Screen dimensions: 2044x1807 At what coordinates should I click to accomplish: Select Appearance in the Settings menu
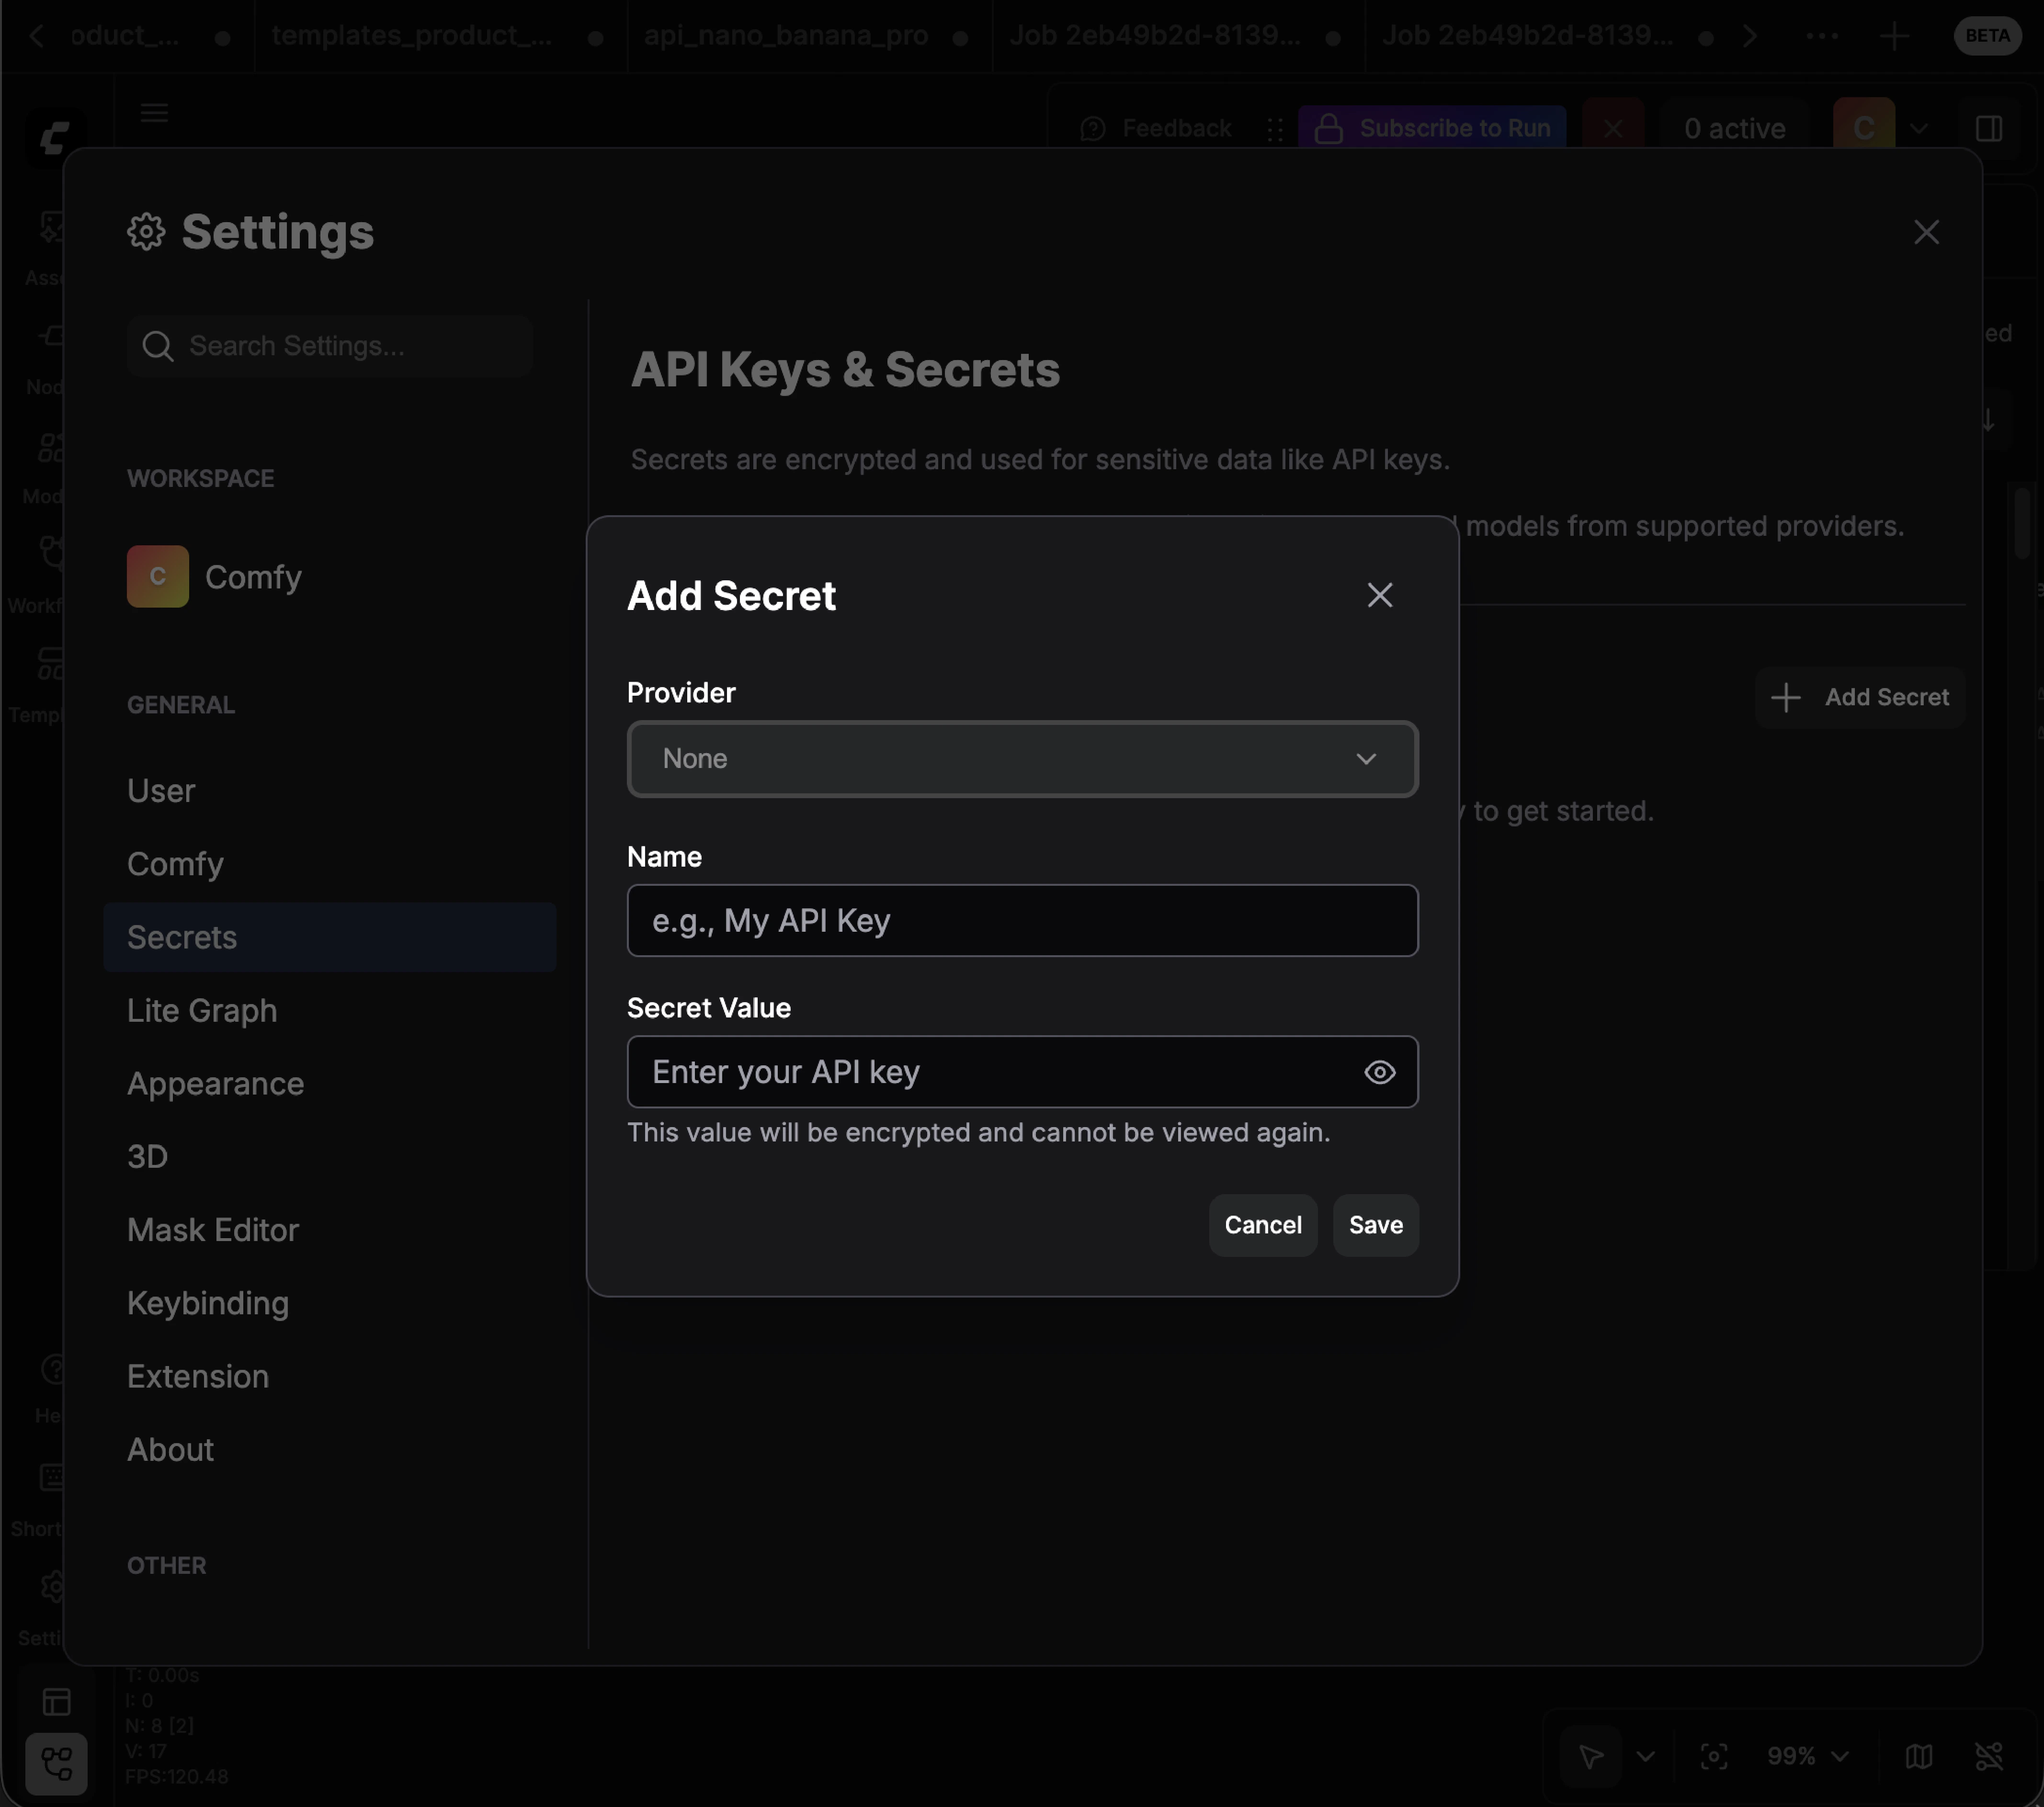click(215, 1083)
